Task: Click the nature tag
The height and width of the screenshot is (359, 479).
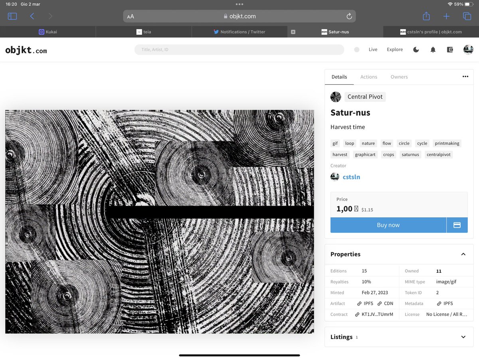Action: [368, 143]
